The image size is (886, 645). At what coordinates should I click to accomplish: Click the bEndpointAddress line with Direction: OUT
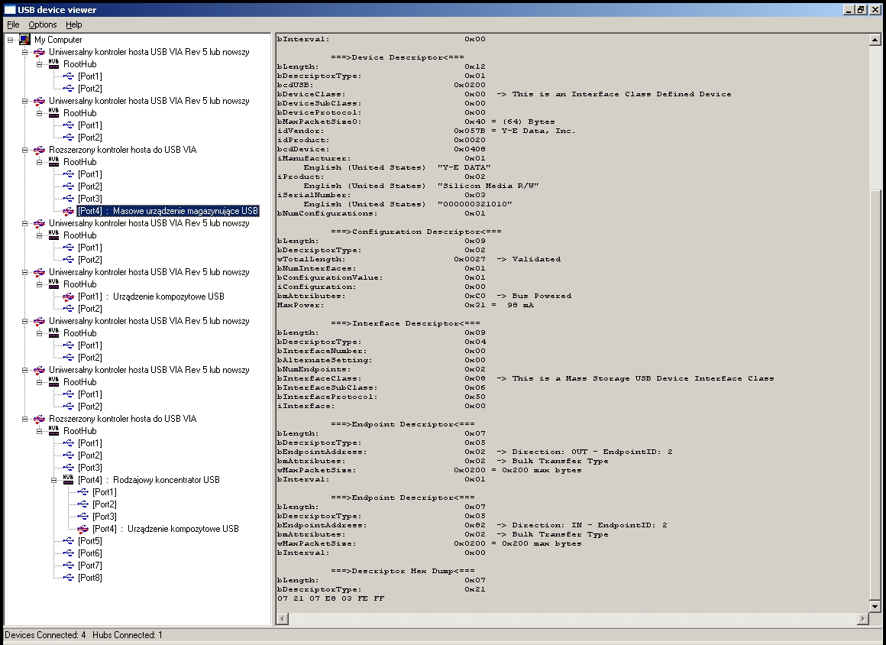(x=474, y=452)
